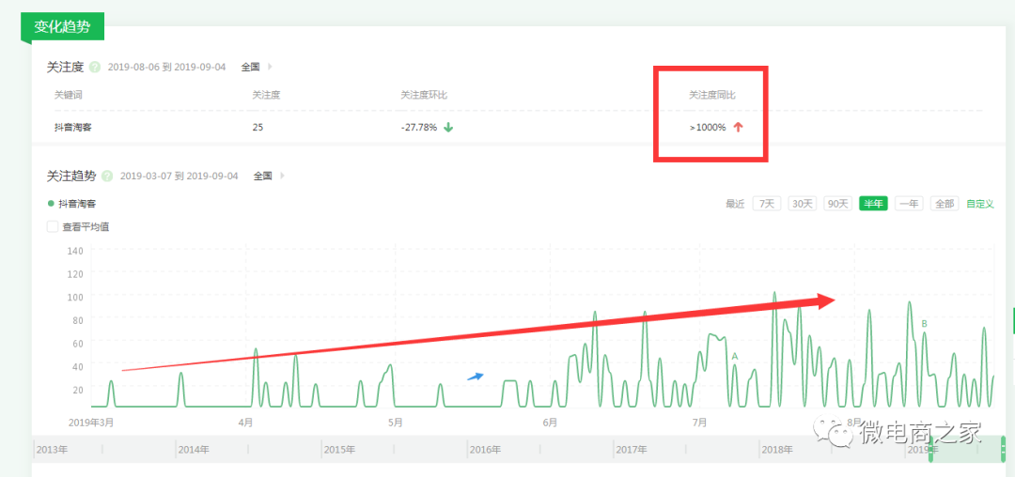Click 2015年 on the bottom timeline

(x=340, y=449)
